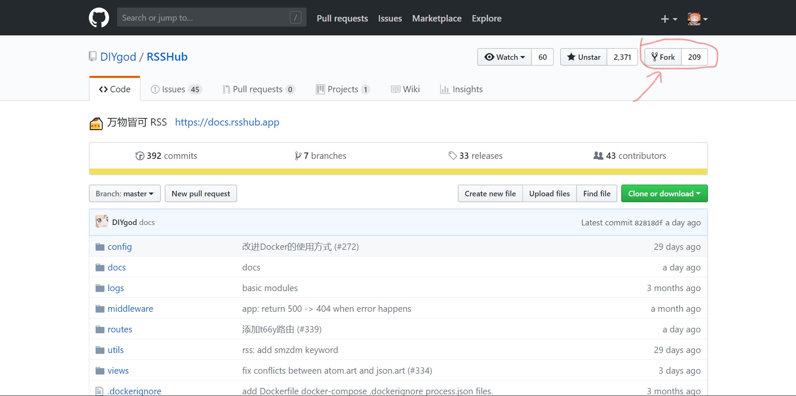Switch to the Insights tab
Viewport: 796px width, 396px height.
point(461,89)
